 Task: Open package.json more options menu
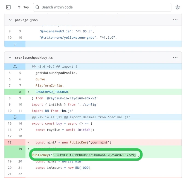click(175, 20)
